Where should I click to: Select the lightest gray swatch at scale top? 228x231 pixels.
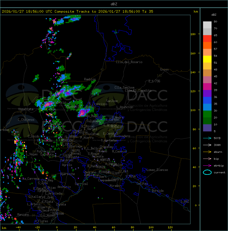coord(207,25)
